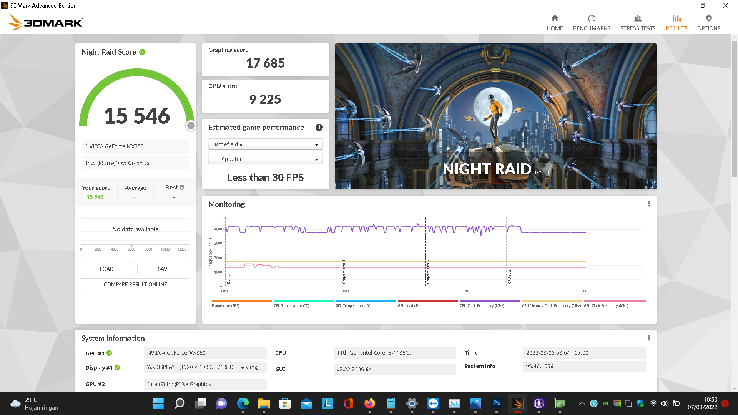Click the CPU test marker on chart

(509, 277)
